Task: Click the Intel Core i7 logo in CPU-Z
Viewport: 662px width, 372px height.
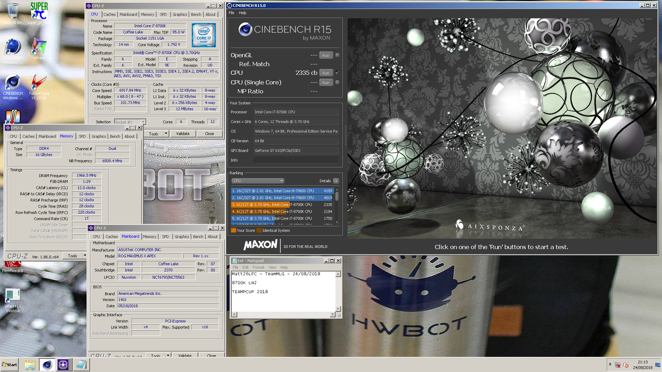Action: pyautogui.click(x=204, y=35)
